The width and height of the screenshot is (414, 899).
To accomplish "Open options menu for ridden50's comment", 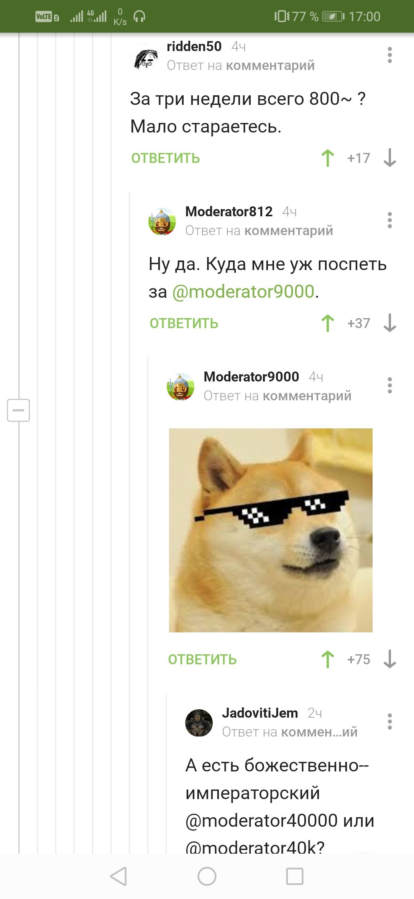I will pos(390,55).
